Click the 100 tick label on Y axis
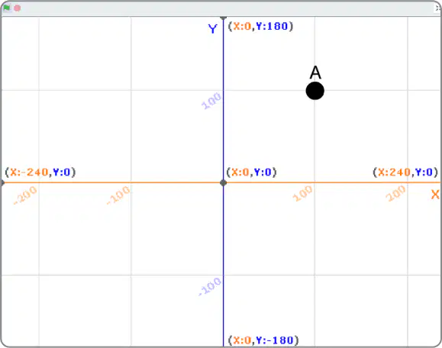The height and width of the screenshot is (348, 442). tap(211, 101)
